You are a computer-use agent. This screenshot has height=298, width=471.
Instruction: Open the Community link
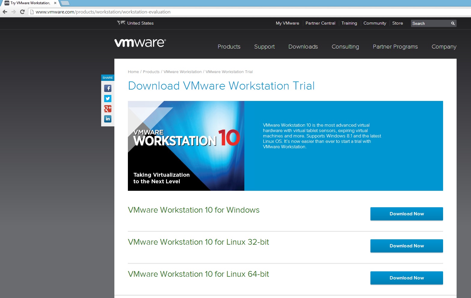(x=375, y=23)
